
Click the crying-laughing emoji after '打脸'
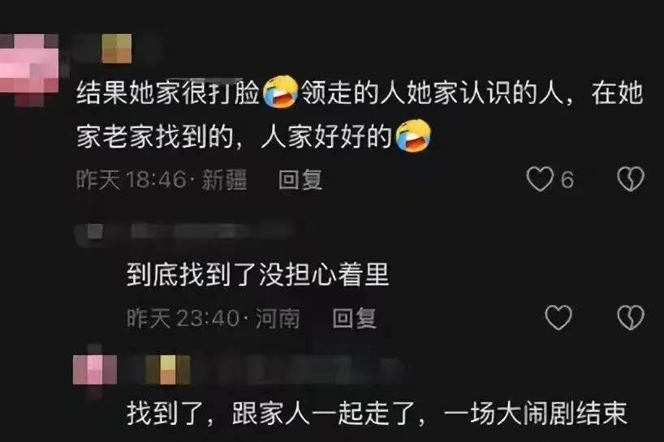pyautogui.click(x=280, y=92)
